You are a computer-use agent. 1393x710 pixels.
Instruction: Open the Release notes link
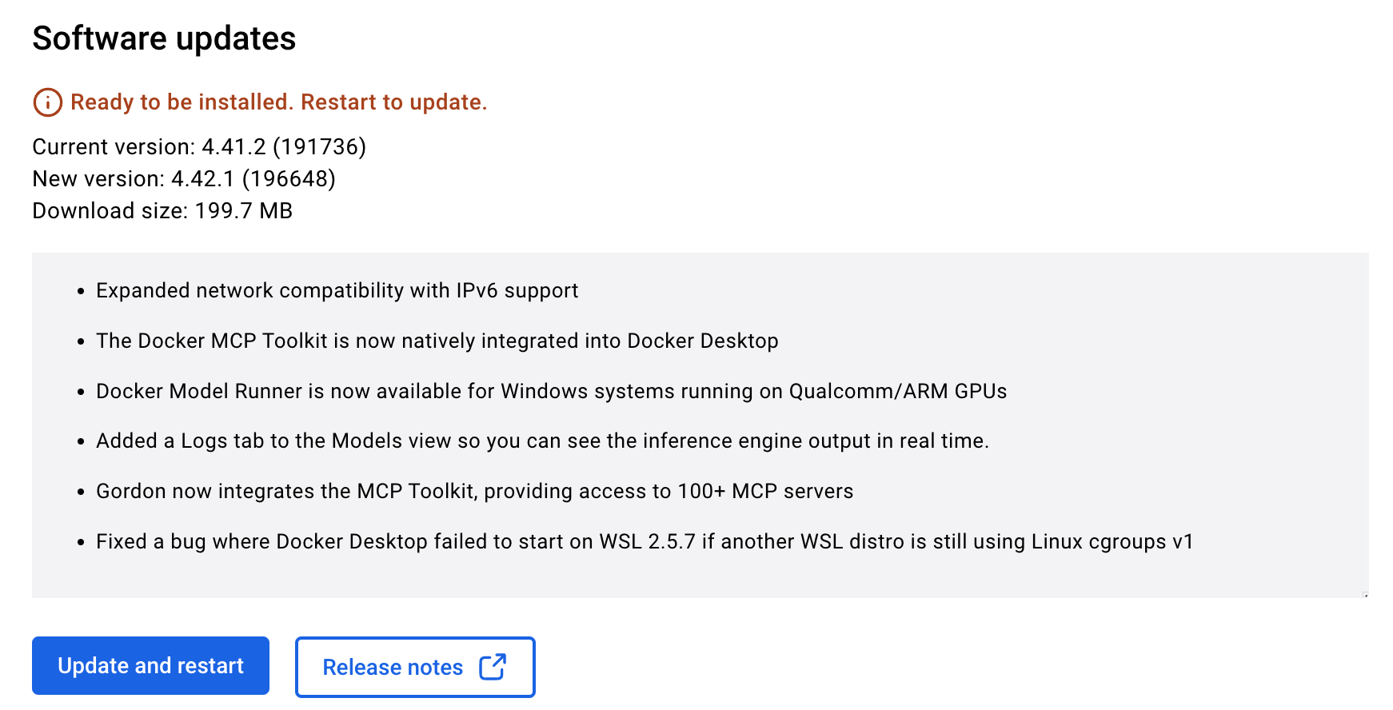393,667
